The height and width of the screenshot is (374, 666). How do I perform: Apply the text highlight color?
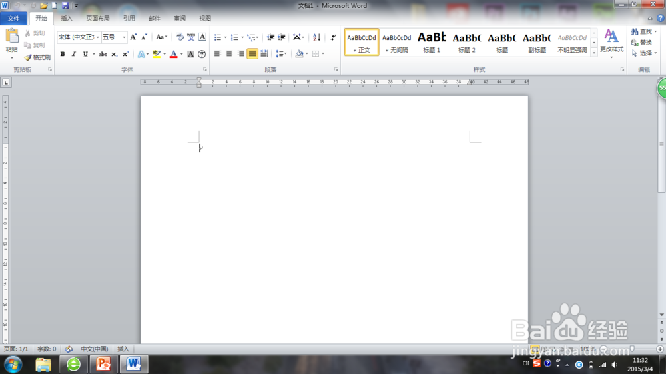(157, 54)
